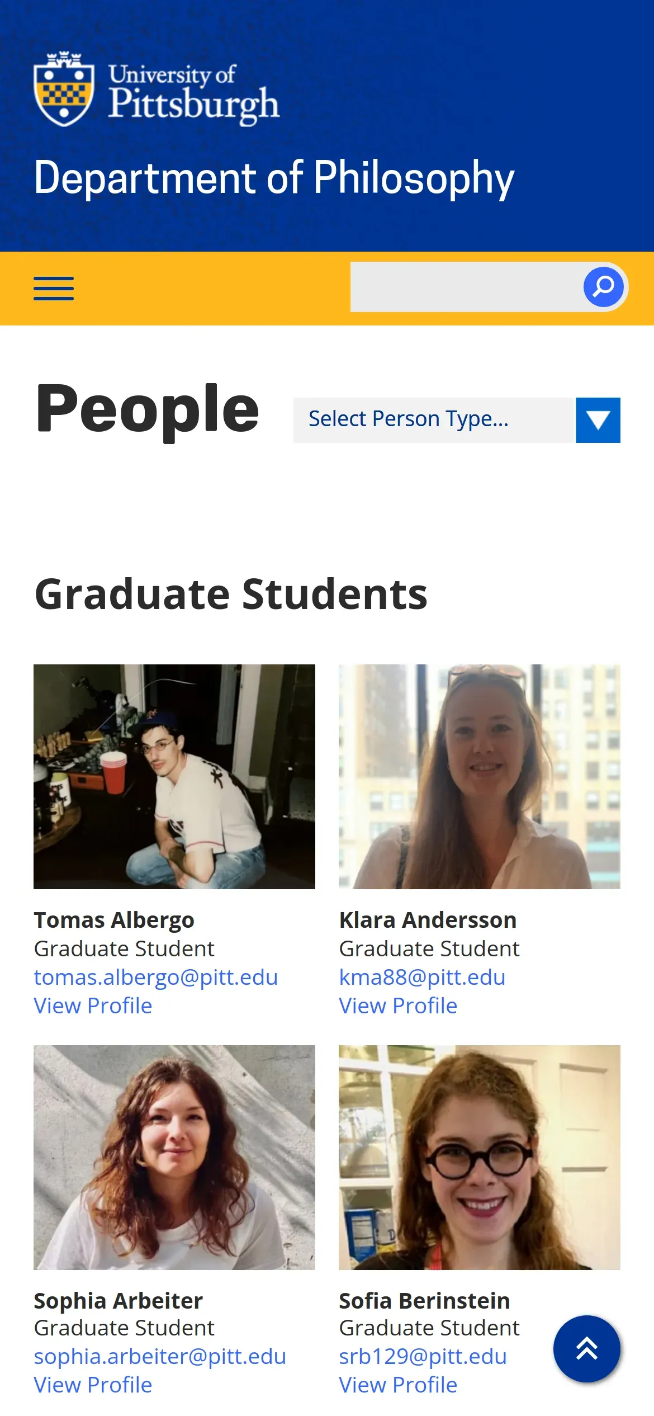
Task: Click the kma88@pitt.edu email link
Action: click(x=422, y=977)
